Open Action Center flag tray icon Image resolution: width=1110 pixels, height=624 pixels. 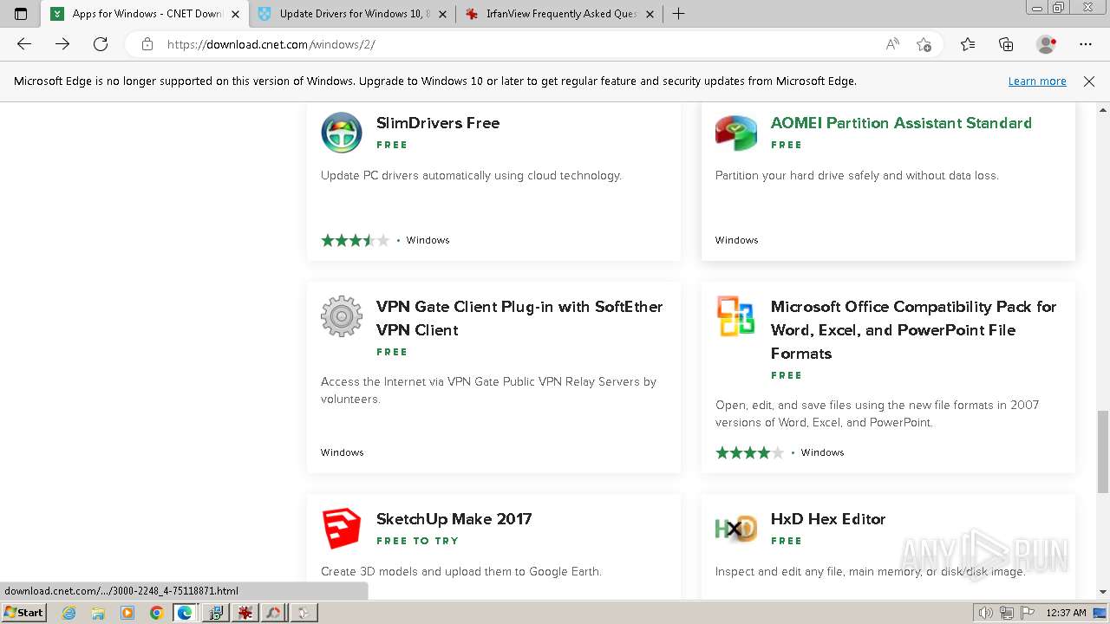tap(1028, 613)
